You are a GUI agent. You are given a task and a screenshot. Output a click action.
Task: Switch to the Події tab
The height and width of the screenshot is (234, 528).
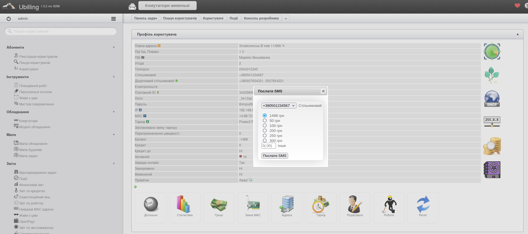(233, 18)
